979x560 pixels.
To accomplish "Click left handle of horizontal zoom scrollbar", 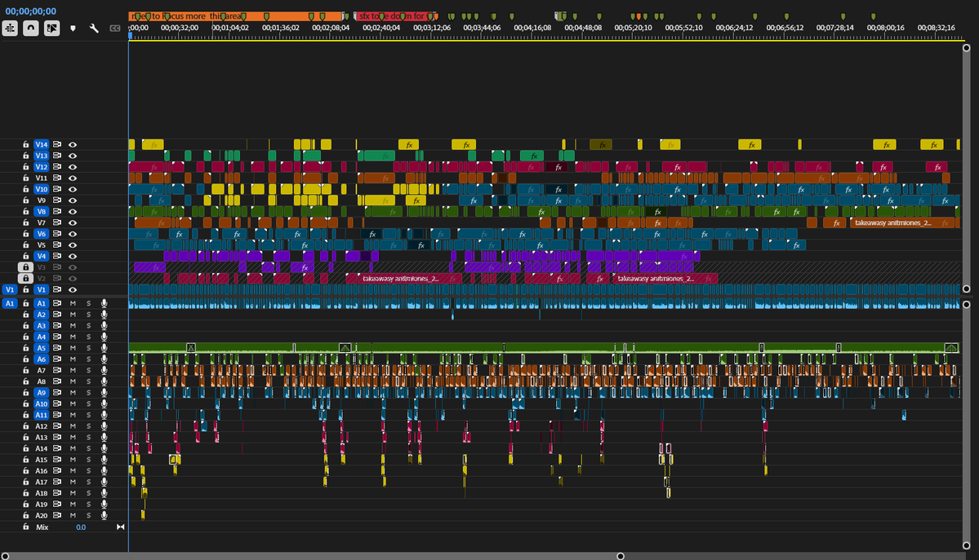I will (5, 556).
